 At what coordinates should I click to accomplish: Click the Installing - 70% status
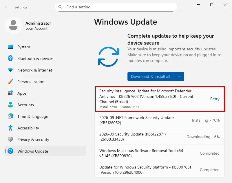[206, 120]
